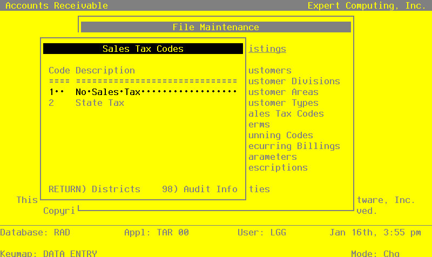Select Parameters menu entry
This screenshot has width=432, height=257.
click(x=273, y=157)
